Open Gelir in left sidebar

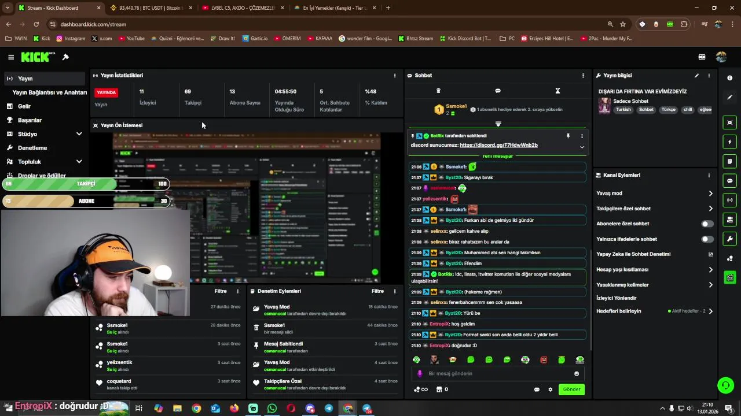point(45,106)
